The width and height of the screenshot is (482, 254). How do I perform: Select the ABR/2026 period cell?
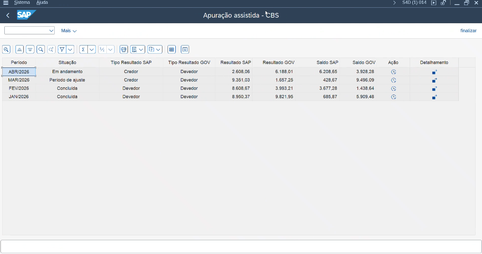click(19, 72)
